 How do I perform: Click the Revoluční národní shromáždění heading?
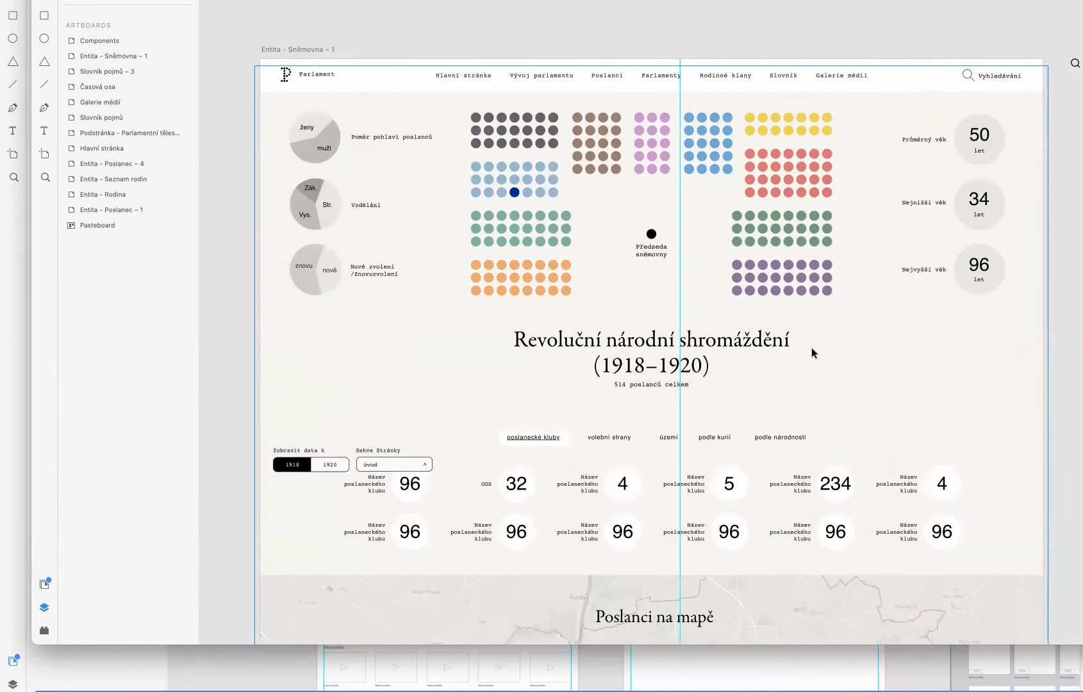(651, 352)
